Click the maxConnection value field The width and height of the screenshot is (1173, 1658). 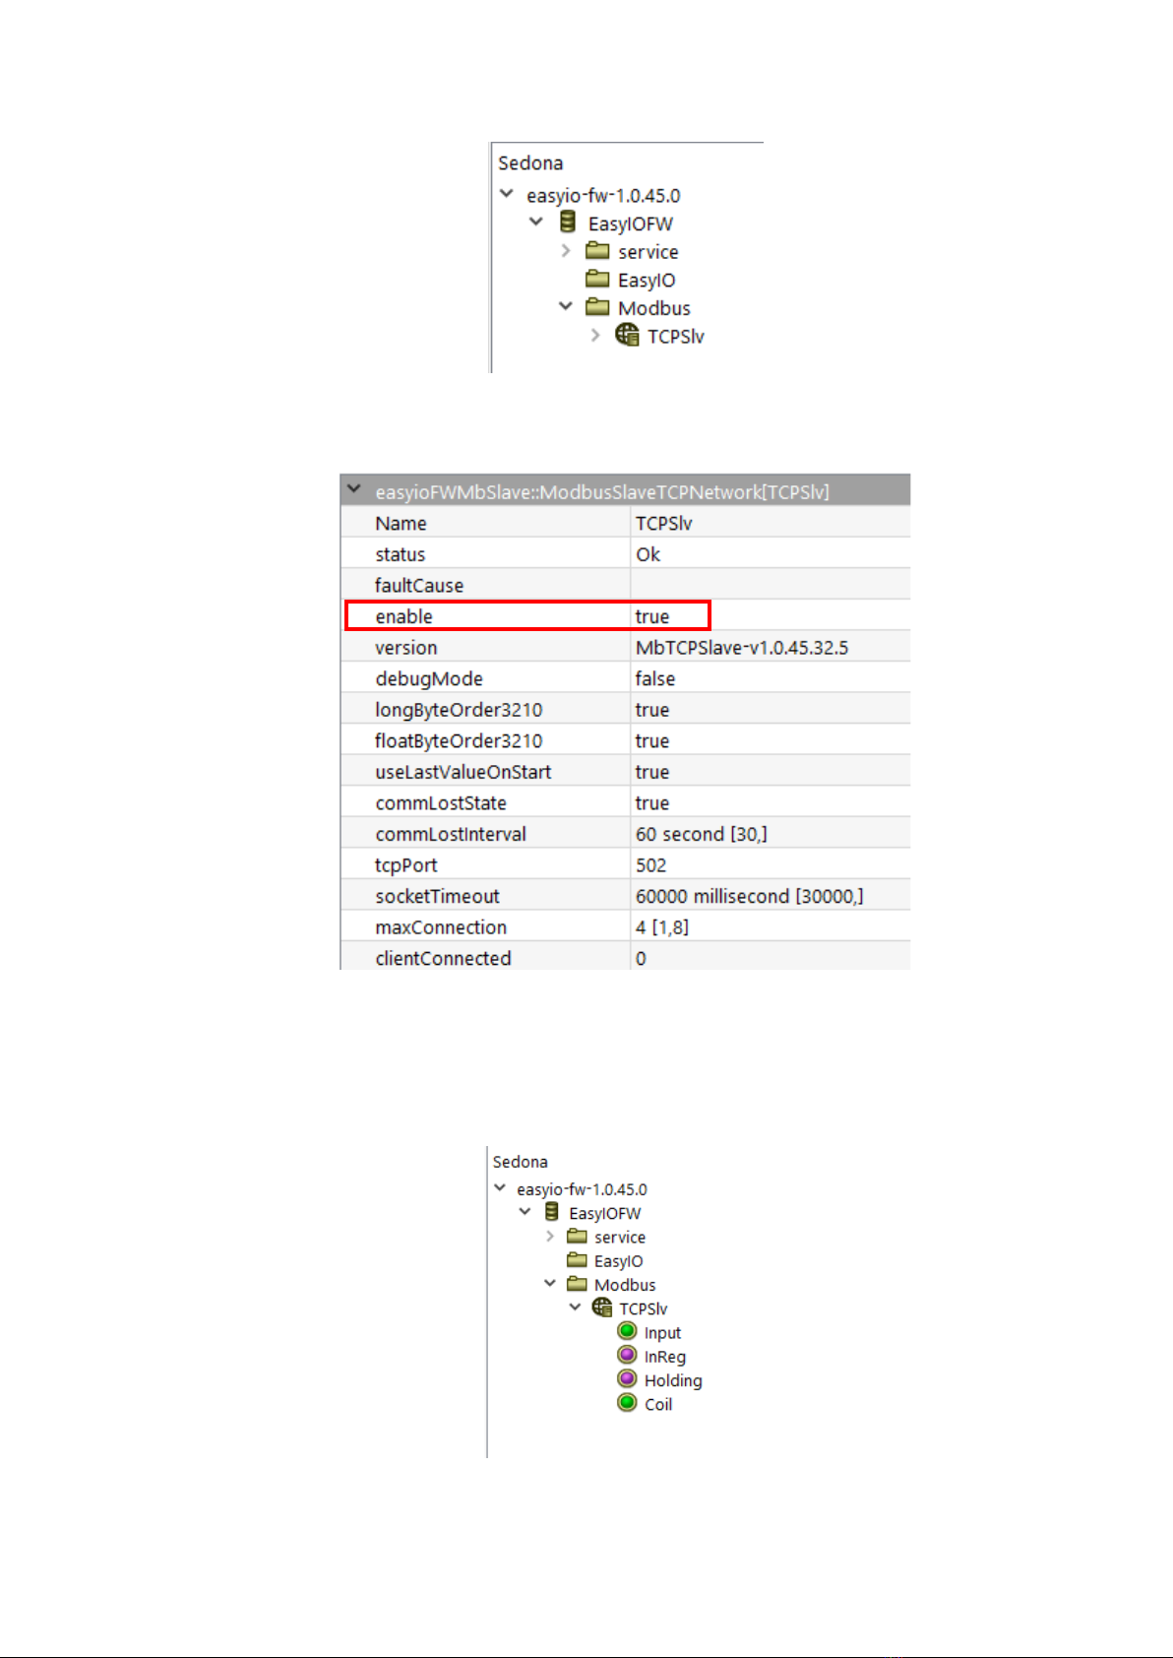point(769,927)
